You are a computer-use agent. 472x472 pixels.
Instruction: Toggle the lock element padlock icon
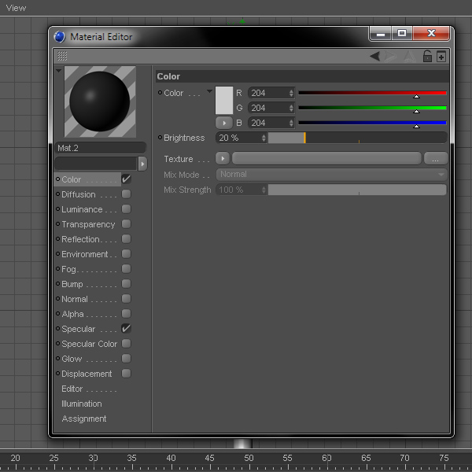pos(427,56)
